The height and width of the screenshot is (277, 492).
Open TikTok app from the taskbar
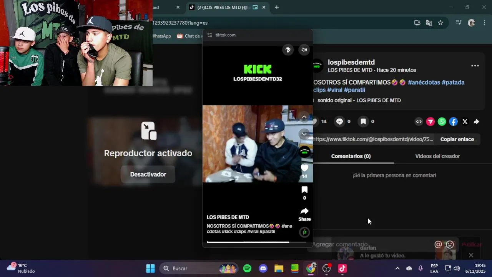point(342,269)
